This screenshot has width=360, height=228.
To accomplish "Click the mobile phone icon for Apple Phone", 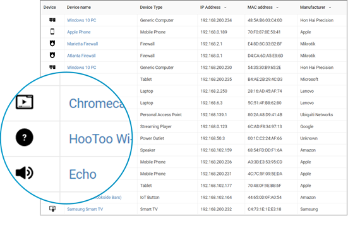I will tap(52, 32).
